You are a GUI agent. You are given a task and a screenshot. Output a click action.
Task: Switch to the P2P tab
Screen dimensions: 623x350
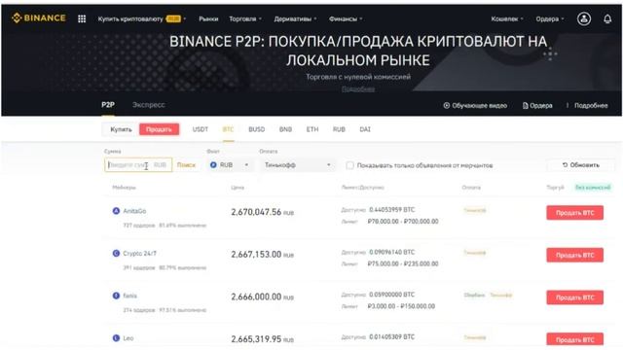[x=108, y=105]
